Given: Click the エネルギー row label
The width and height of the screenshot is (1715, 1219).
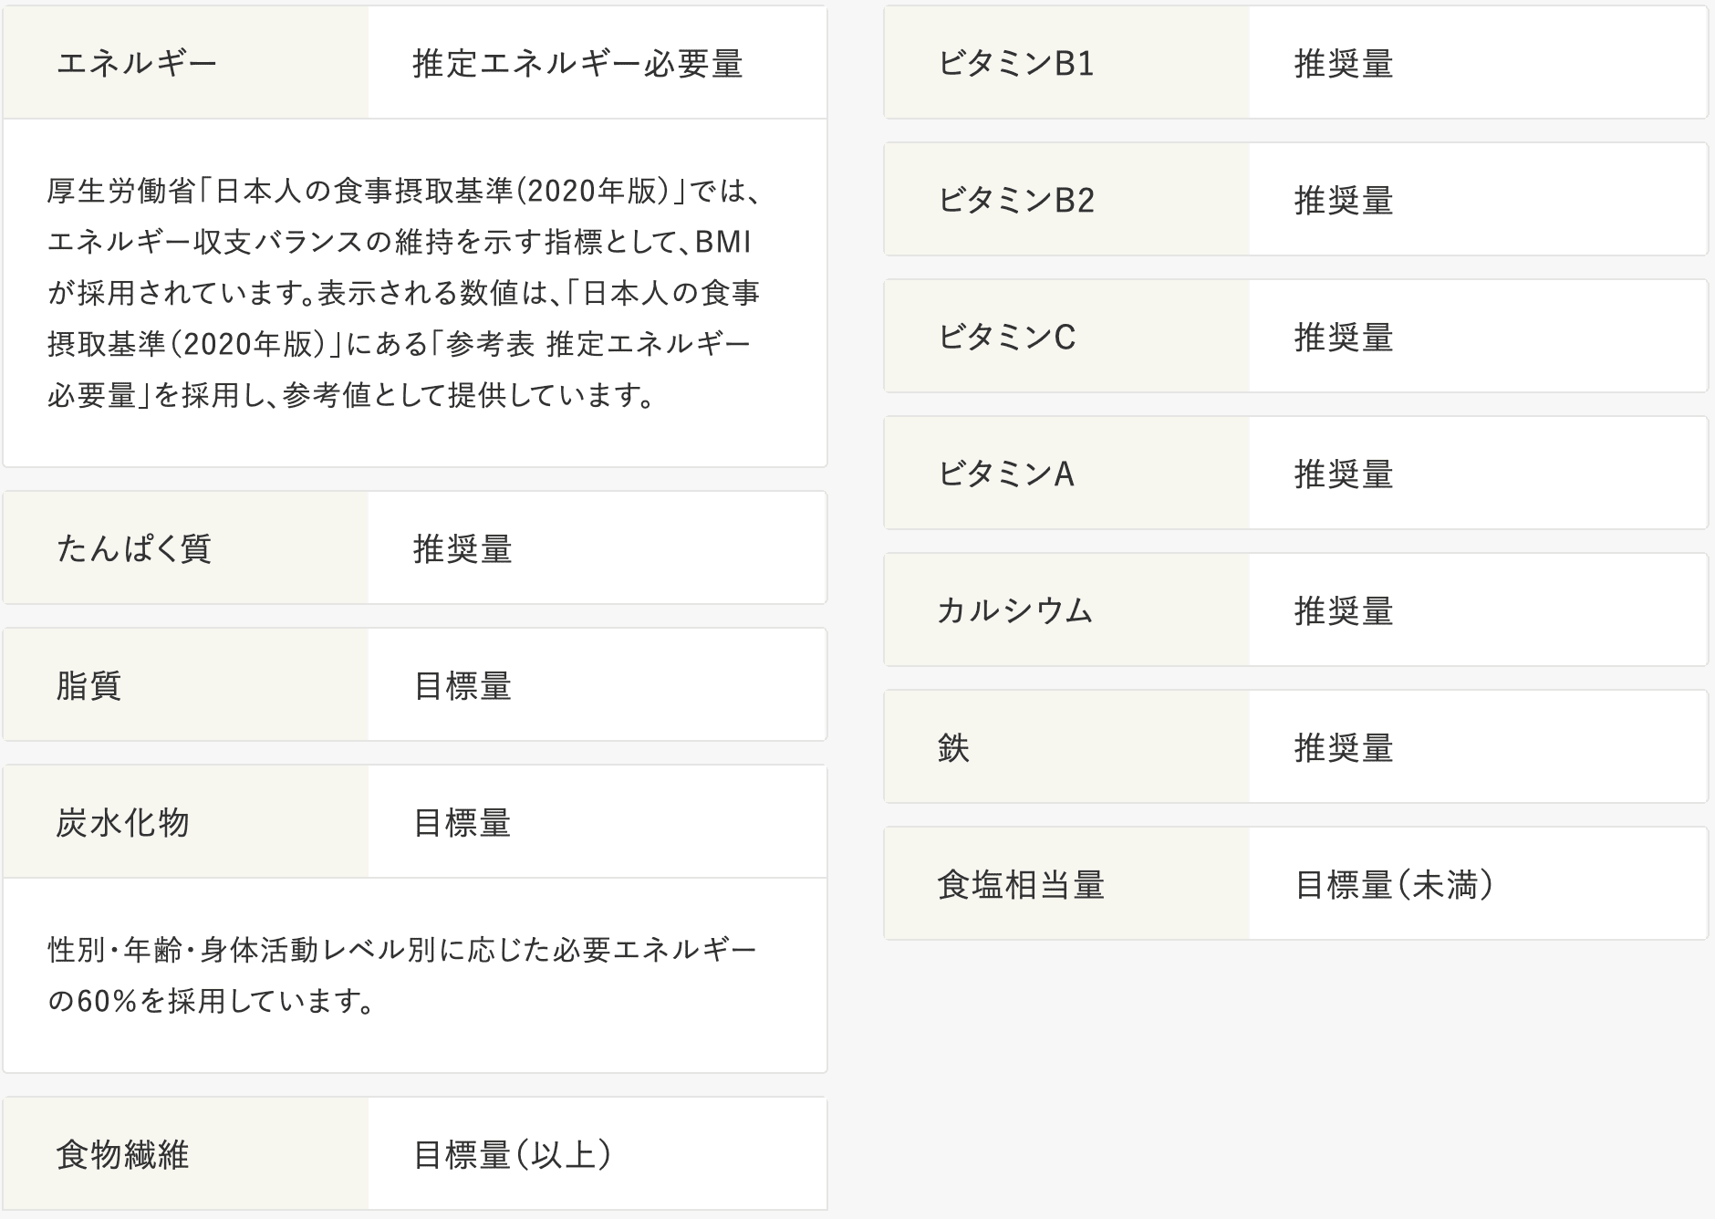Looking at the screenshot, I should [137, 63].
